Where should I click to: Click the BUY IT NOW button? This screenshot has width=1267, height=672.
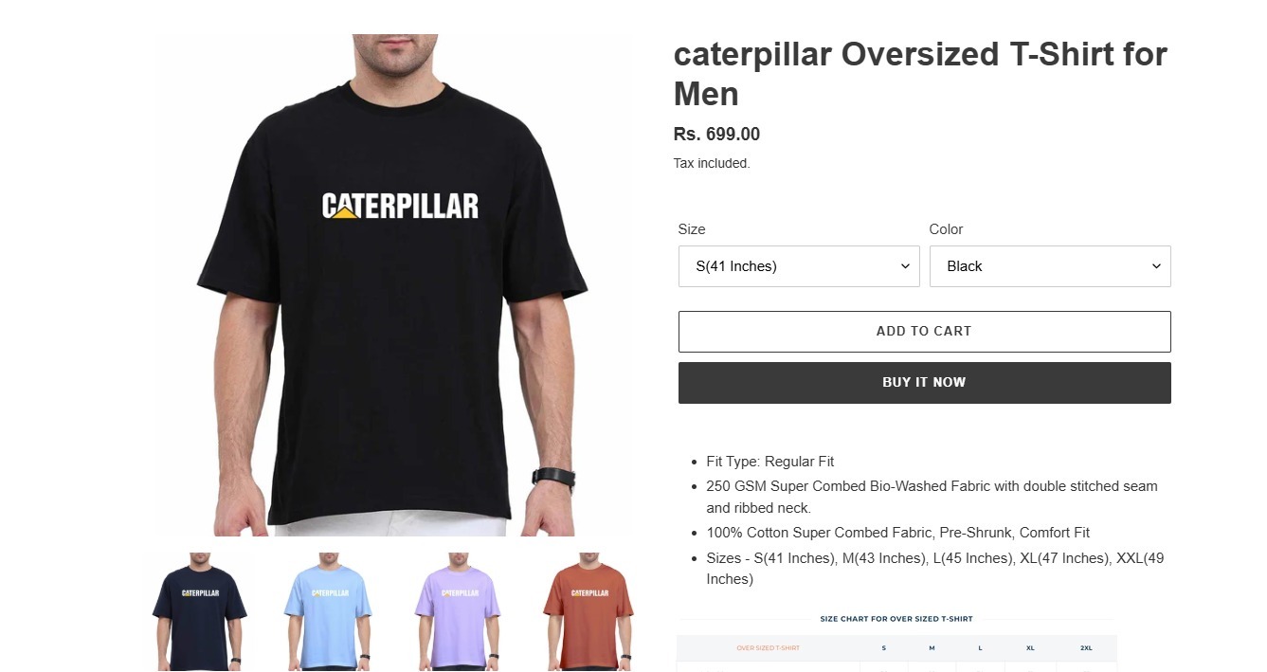click(925, 383)
